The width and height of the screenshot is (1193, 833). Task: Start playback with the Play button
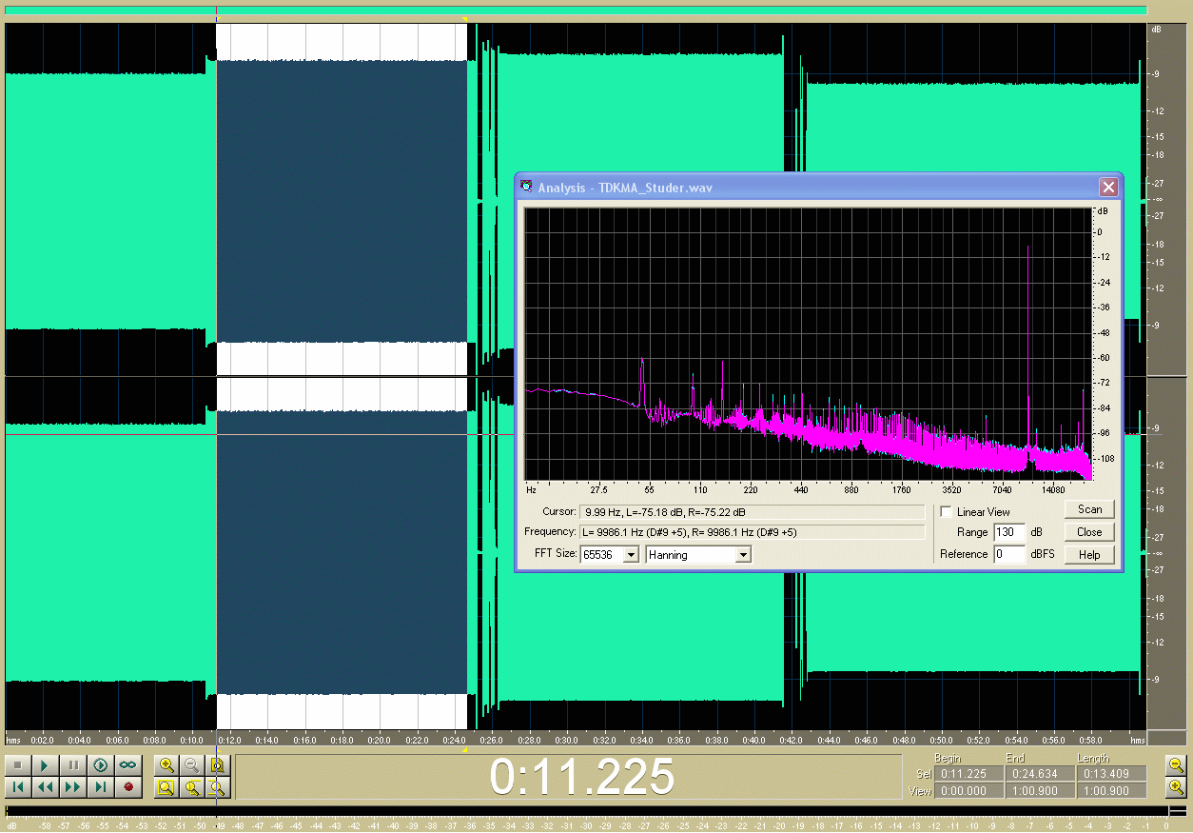click(45, 765)
